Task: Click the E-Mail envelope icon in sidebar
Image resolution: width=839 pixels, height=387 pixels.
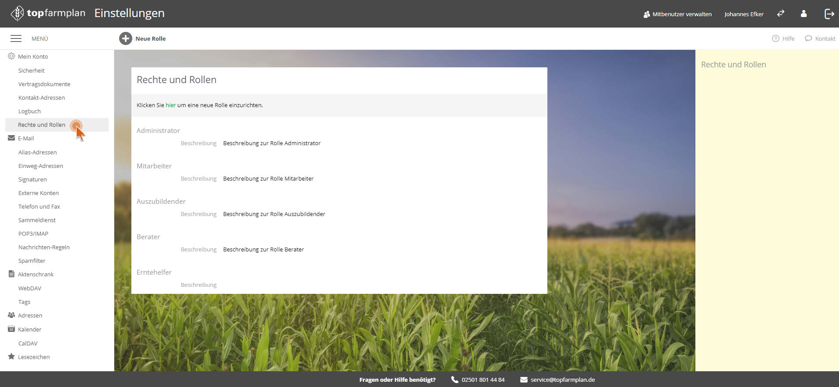Action: pyautogui.click(x=11, y=138)
